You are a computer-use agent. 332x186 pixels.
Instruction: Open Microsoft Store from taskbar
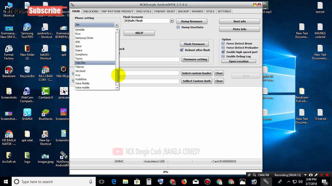tap(137, 182)
